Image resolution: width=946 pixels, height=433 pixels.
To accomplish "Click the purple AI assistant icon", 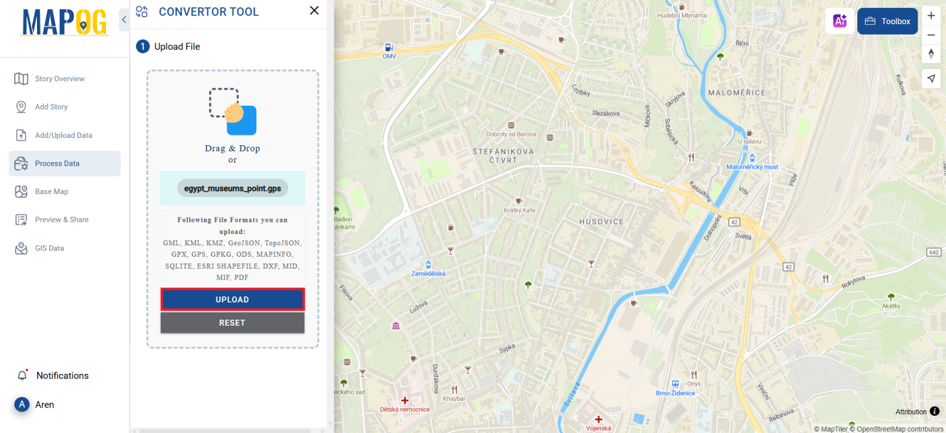I will point(839,20).
